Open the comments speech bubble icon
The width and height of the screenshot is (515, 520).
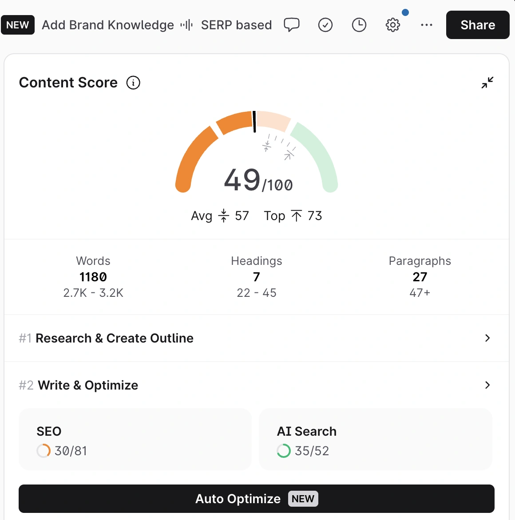292,25
